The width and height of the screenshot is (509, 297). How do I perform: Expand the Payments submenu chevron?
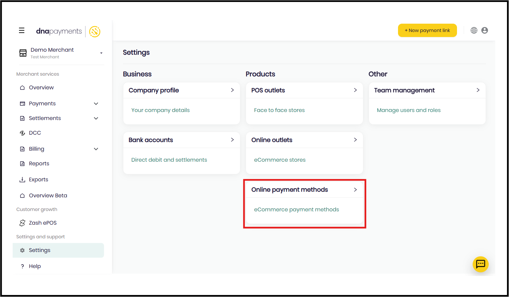[x=96, y=104]
